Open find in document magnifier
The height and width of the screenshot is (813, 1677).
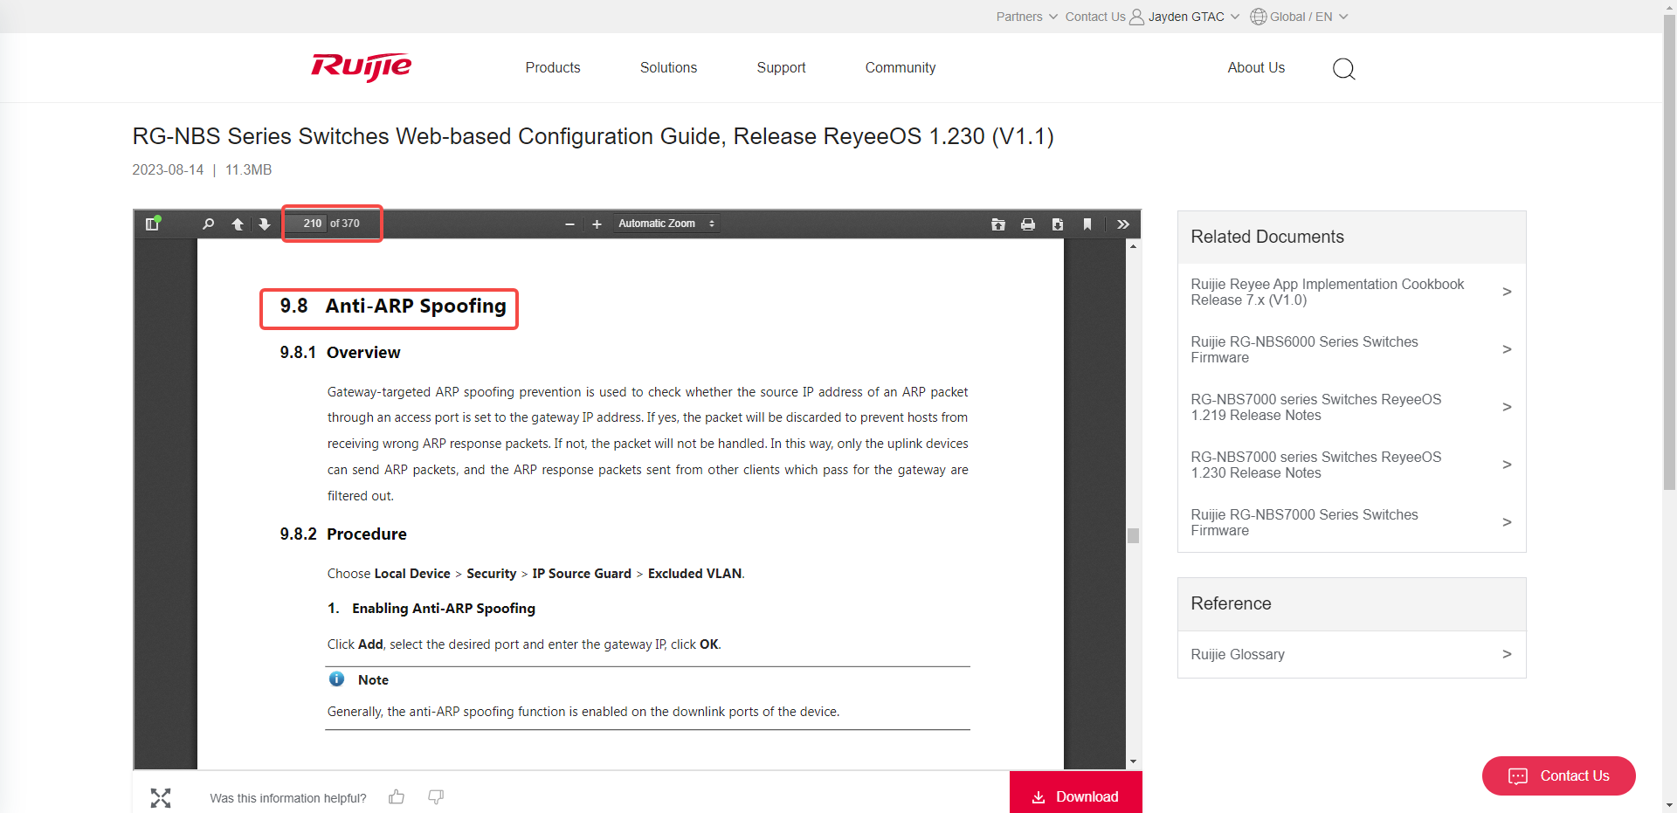point(208,224)
